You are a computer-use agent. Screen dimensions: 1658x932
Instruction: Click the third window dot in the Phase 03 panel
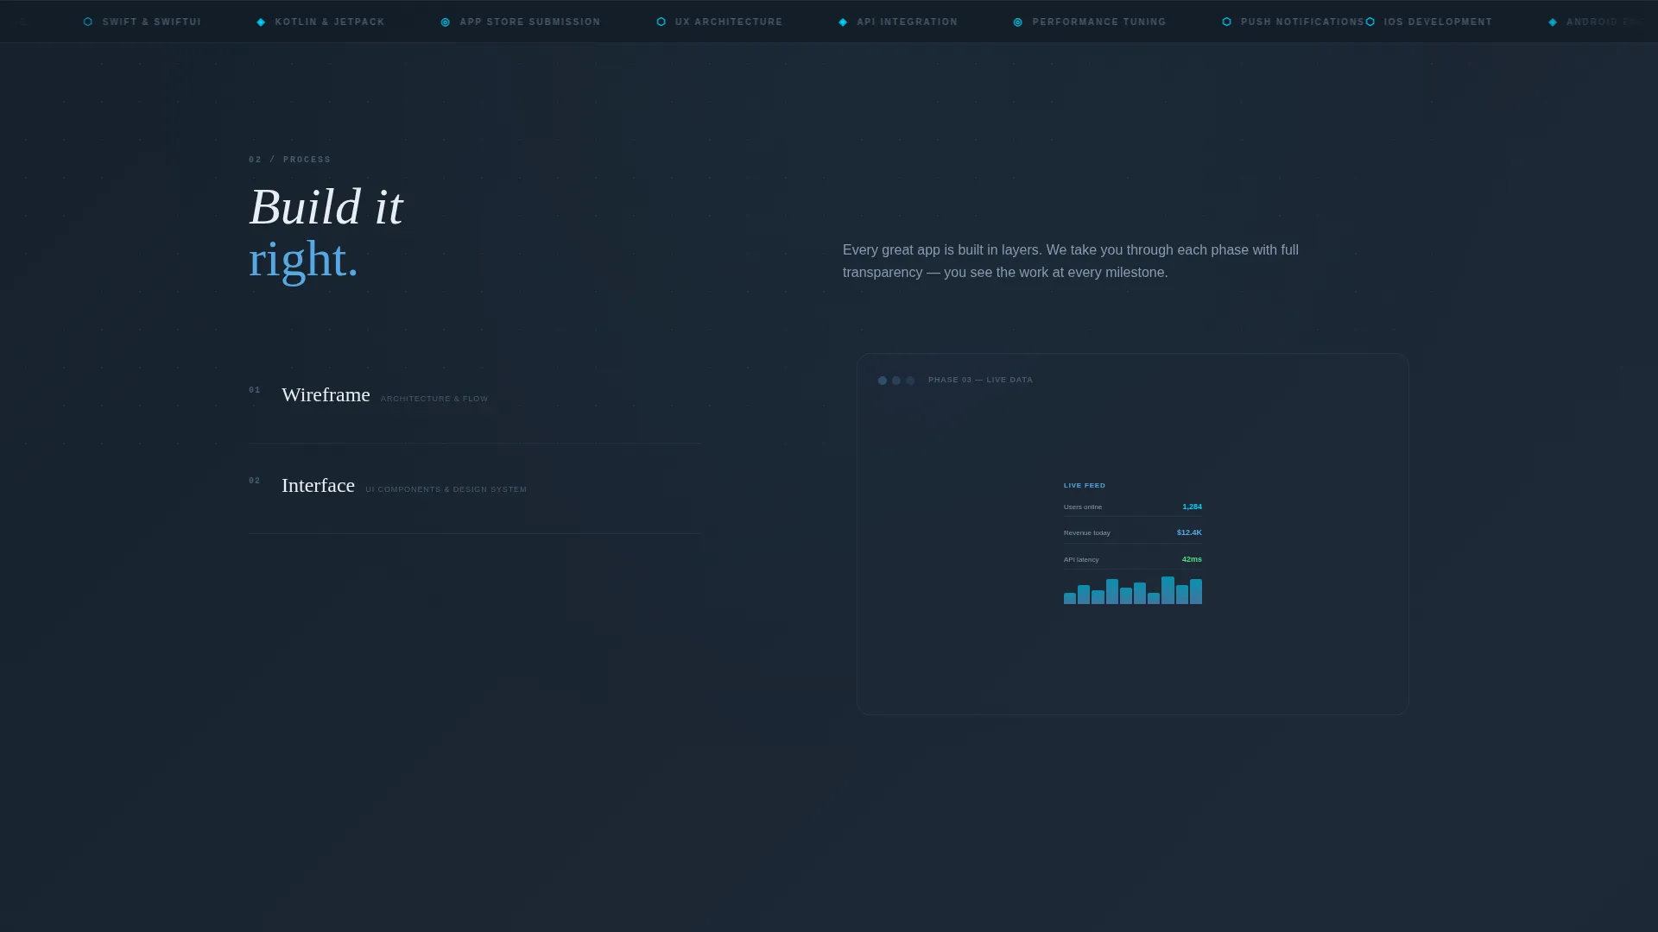(x=910, y=381)
